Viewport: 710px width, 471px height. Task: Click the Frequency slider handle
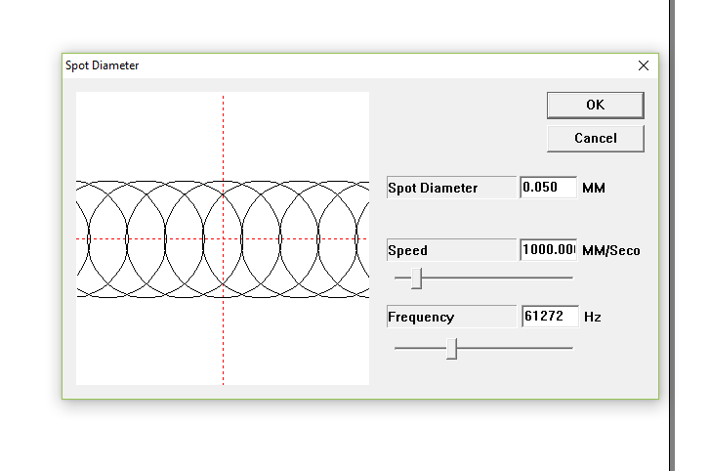tap(451, 347)
